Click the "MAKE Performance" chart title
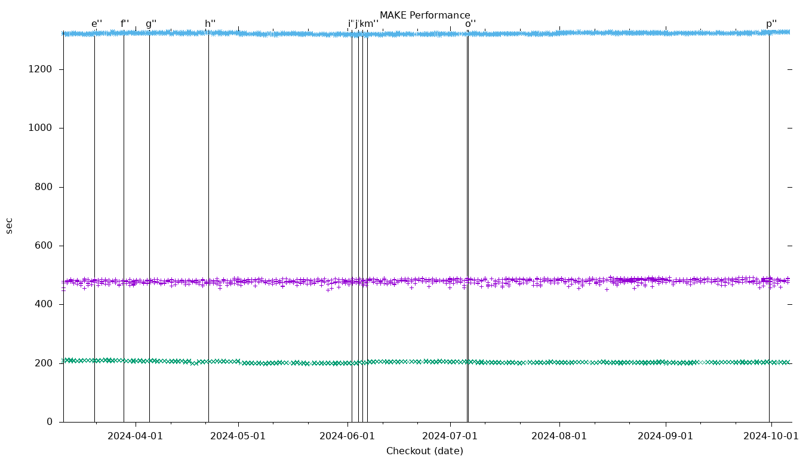The height and width of the screenshot is (459, 812). coord(425,16)
